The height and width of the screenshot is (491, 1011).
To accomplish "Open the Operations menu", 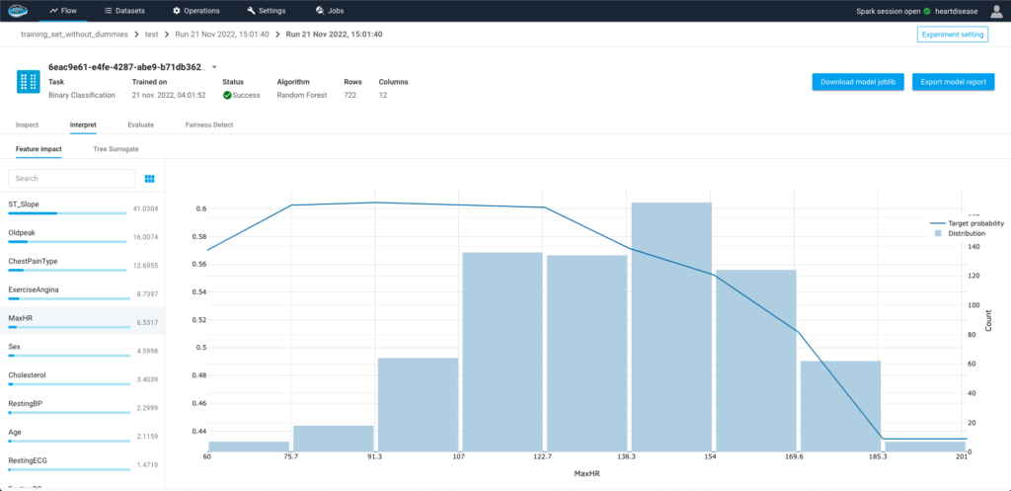I will click(x=196, y=11).
